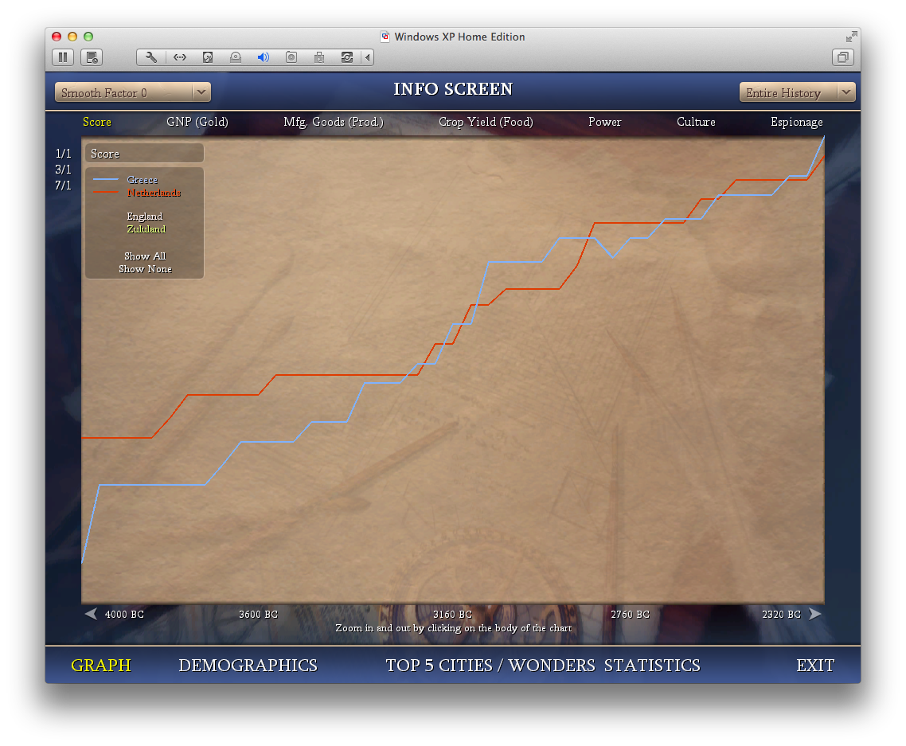Click the 2320 BC axis label

coord(781,615)
